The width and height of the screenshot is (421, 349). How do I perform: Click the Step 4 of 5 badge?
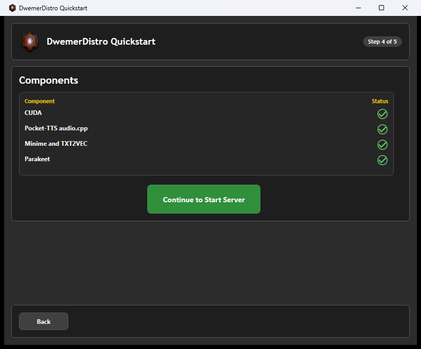[x=382, y=42]
